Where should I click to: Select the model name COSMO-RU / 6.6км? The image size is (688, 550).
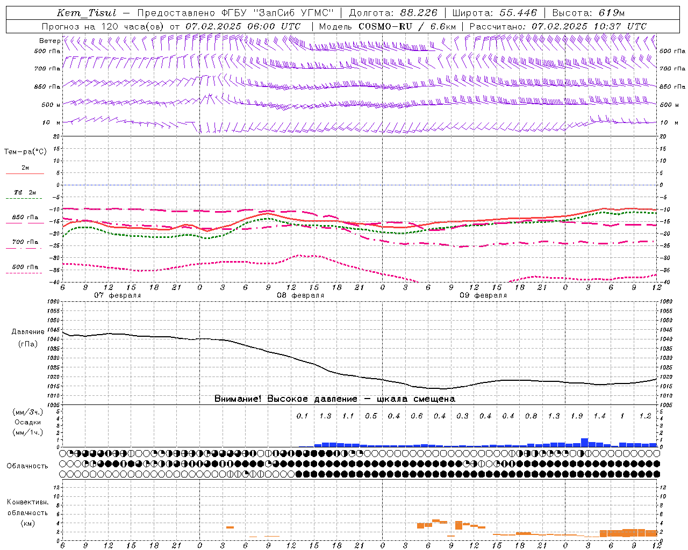click(407, 26)
